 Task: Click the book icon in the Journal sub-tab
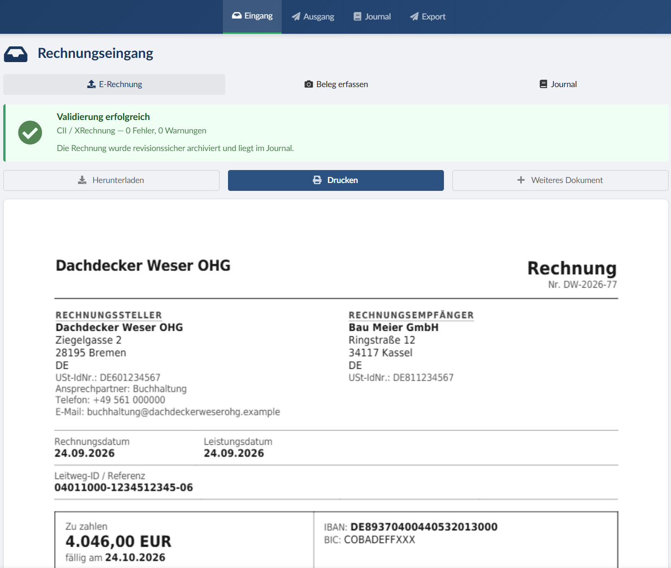coord(544,84)
